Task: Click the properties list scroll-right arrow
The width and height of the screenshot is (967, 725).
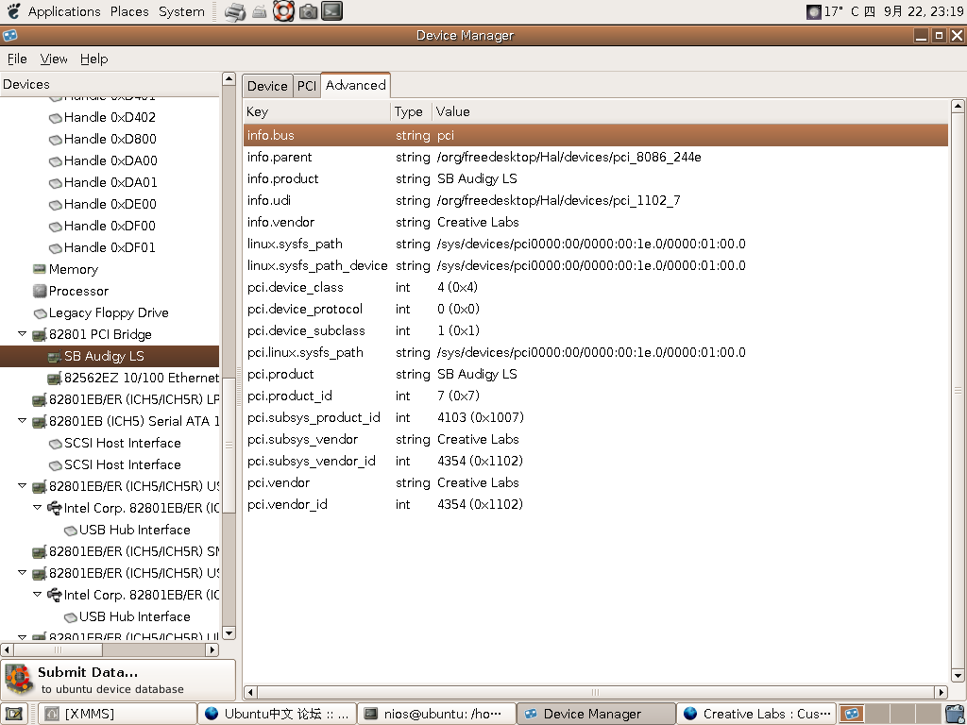Action: [x=942, y=692]
